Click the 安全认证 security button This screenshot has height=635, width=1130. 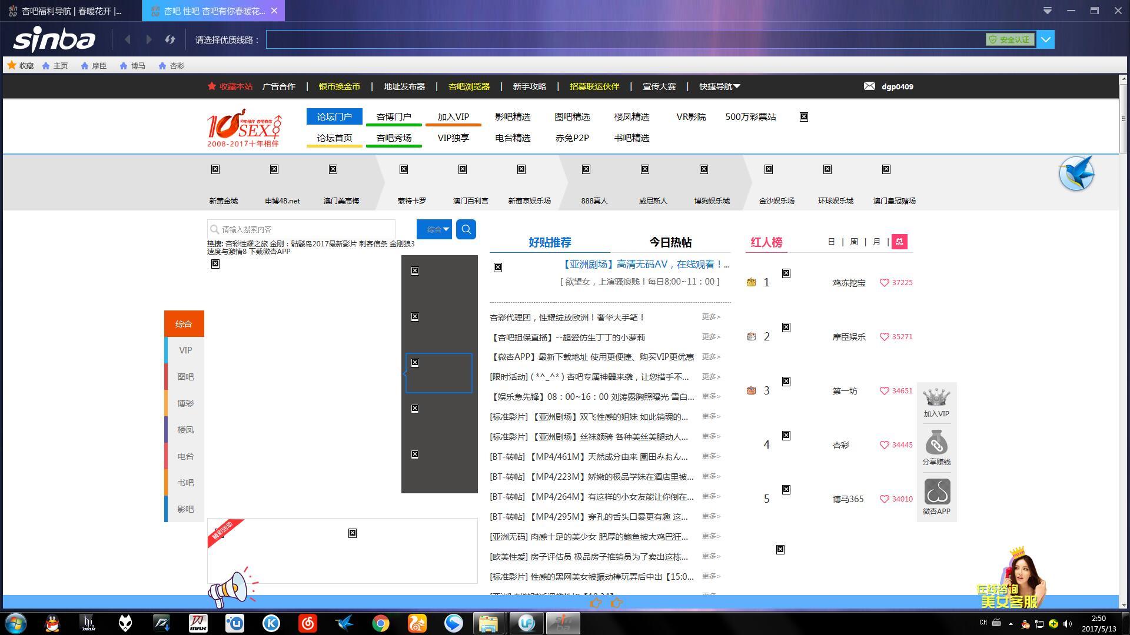pos(1010,39)
